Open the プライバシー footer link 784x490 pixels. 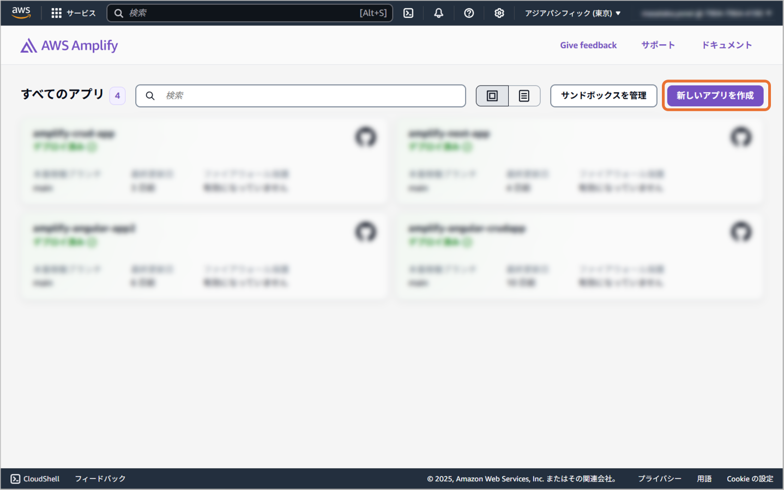point(660,479)
